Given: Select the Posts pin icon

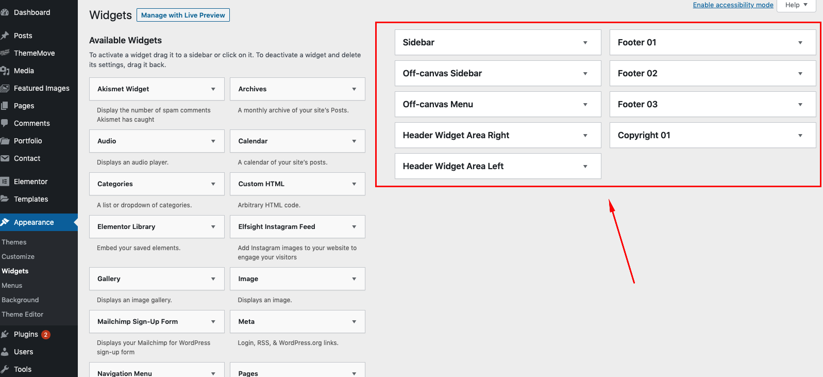Looking at the screenshot, I should coord(7,35).
